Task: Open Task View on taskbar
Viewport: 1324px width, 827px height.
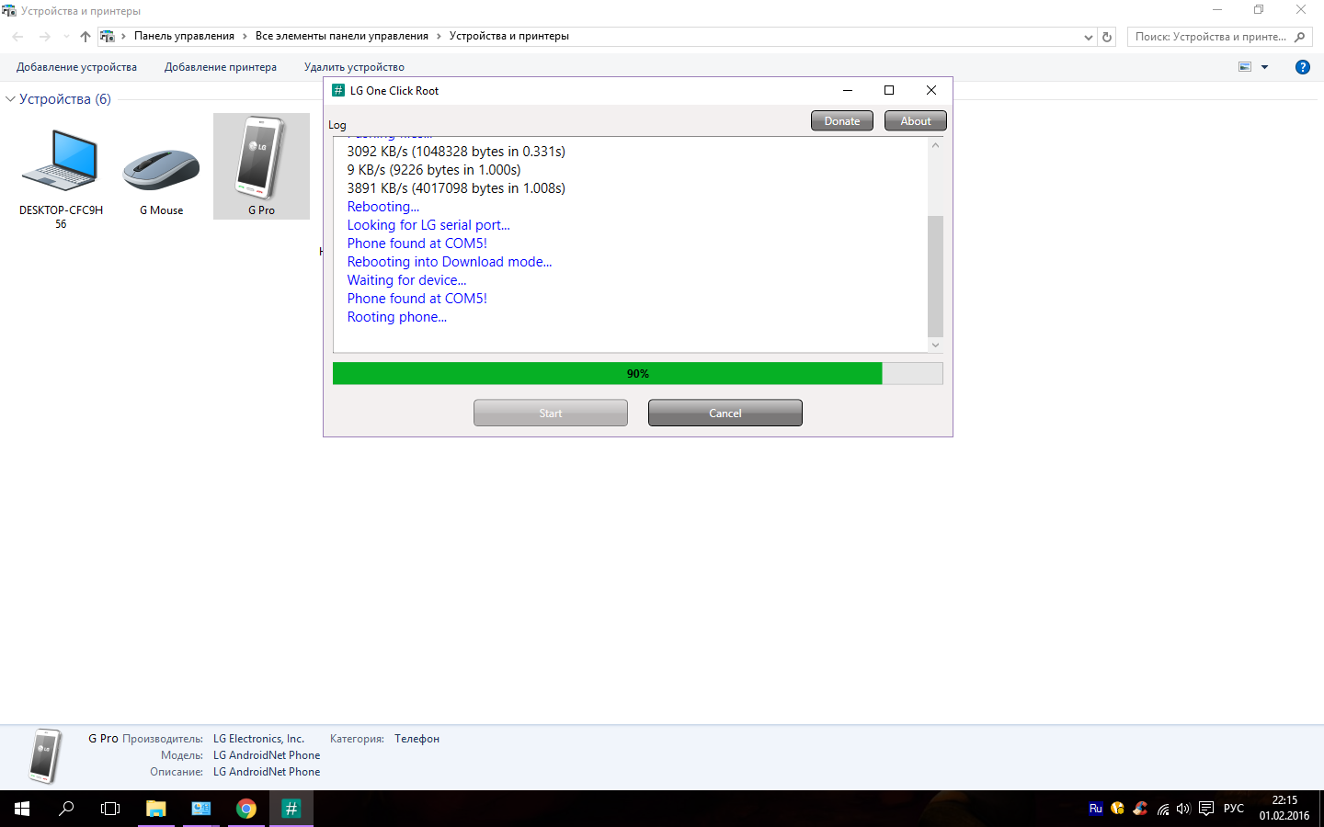Action: [110, 809]
